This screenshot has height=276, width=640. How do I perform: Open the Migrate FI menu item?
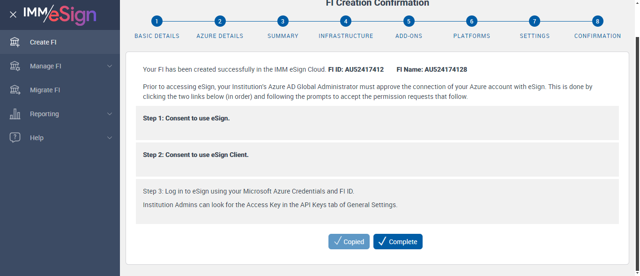pos(60,90)
